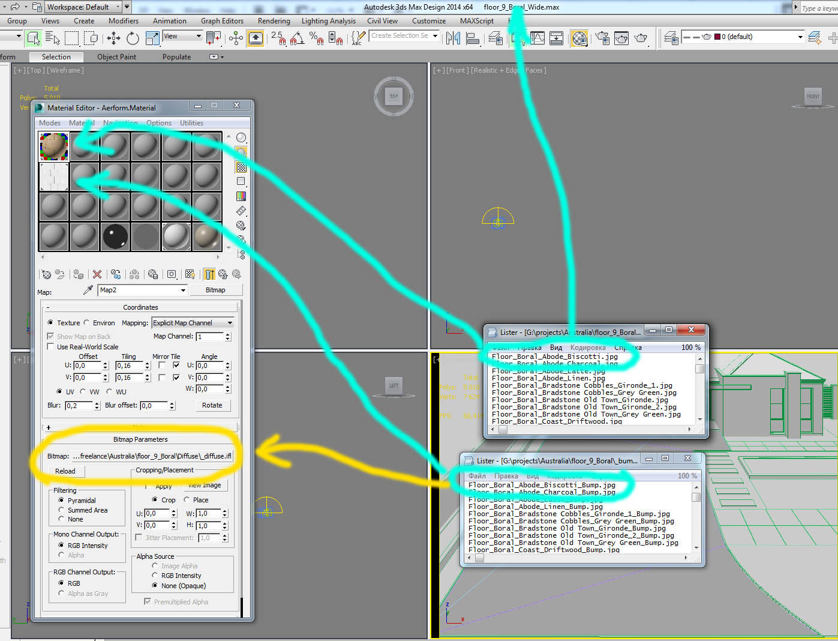Image resolution: width=838 pixels, height=641 pixels.
Task: Select the VW coordinate radio button
Action: pos(83,392)
